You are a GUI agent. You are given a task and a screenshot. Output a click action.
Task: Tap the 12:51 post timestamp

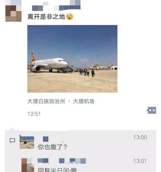tap(34, 114)
